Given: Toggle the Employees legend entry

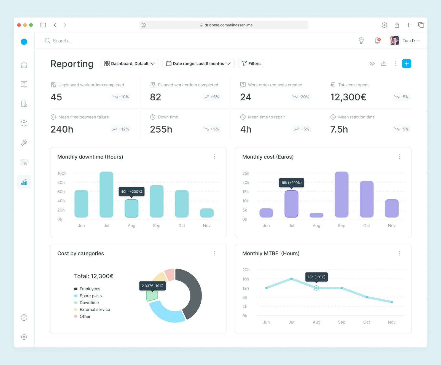Looking at the screenshot, I should (87, 289).
